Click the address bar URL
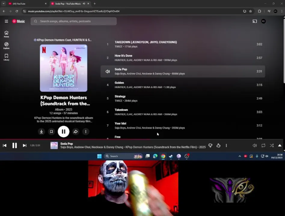Viewport: 285px width, 216px height. coord(74,11)
